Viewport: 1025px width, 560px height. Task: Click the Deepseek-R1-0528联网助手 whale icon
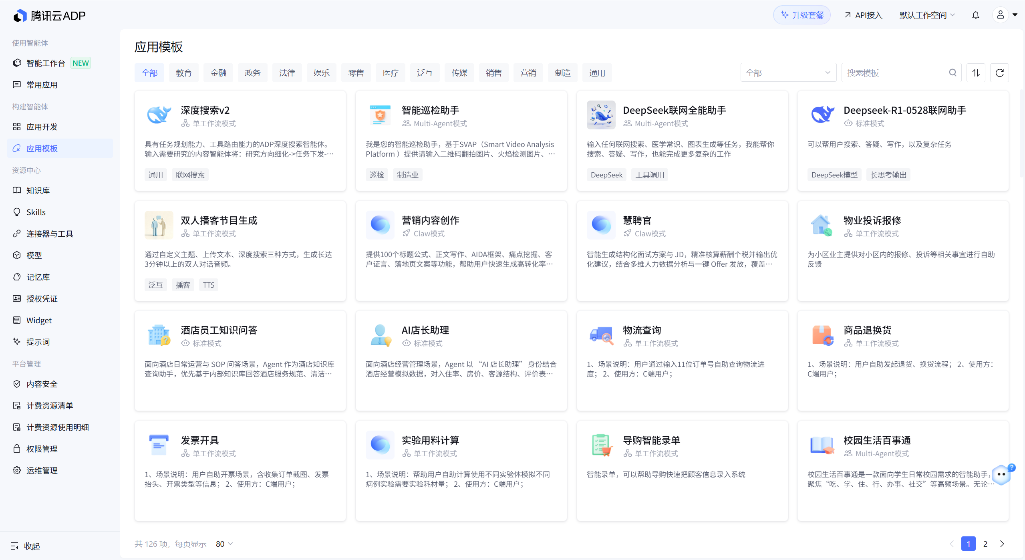pos(822,115)
